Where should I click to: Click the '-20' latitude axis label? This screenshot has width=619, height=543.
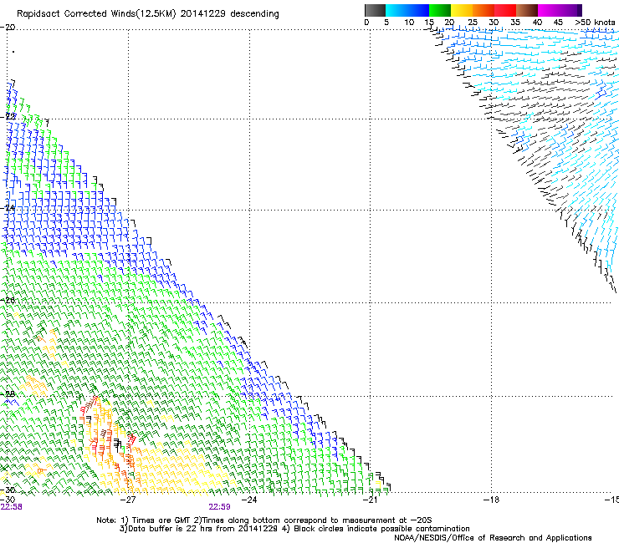pyautogui.click(x=8, y=28)
